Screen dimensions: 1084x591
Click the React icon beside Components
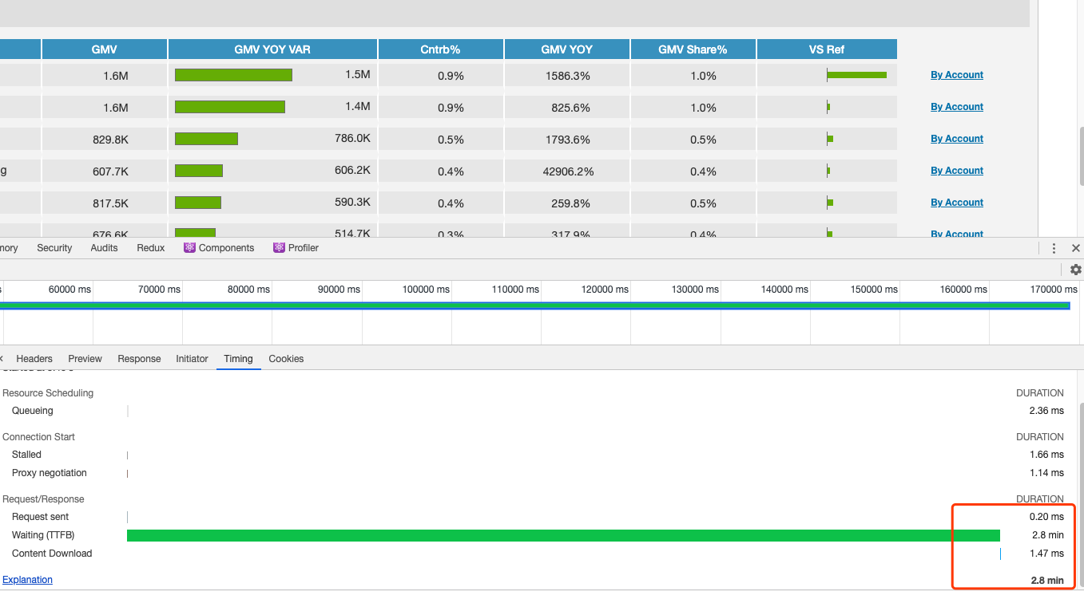click(189, 248)
